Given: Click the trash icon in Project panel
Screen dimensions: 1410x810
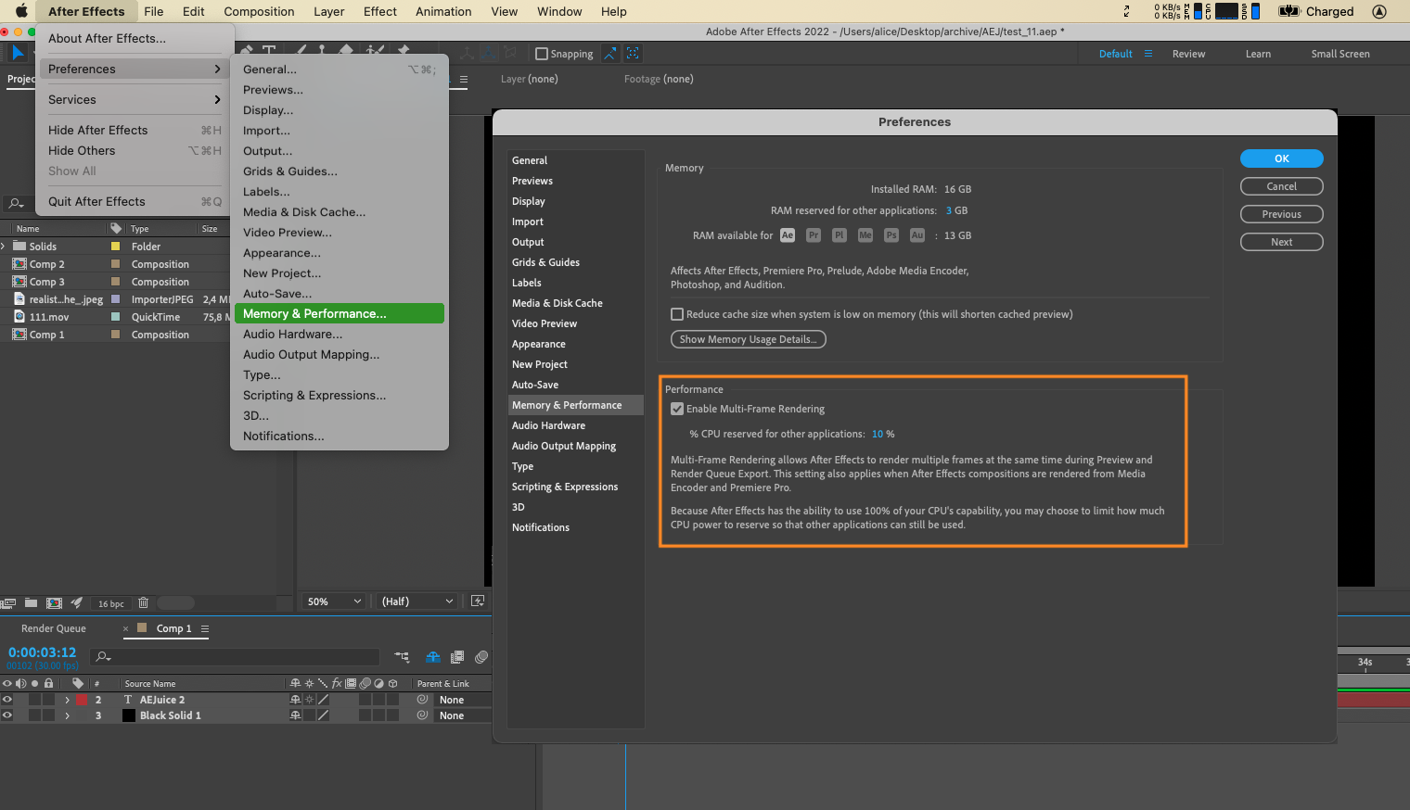Looking at the screenshot, I should [x=143, y=602].
